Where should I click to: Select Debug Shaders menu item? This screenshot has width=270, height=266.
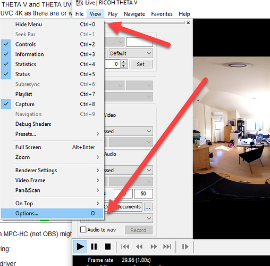pos(52,124)
